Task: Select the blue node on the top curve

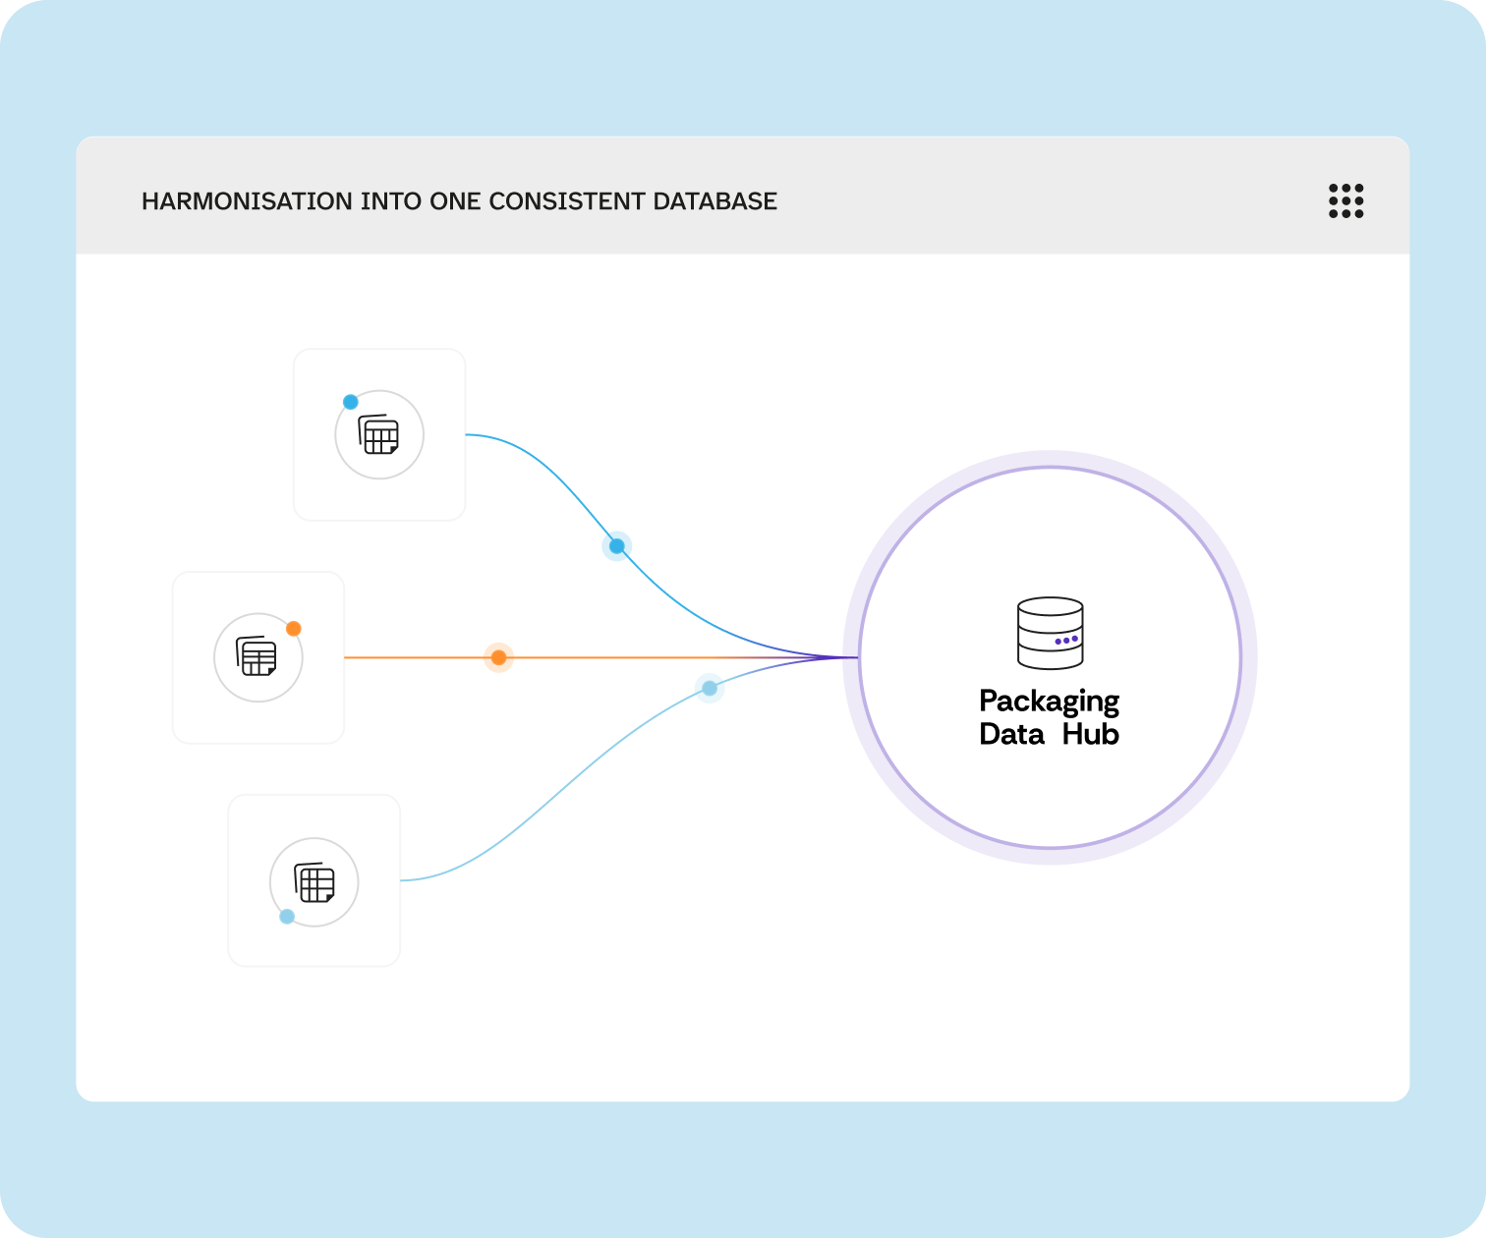Action: click(616, 546)
